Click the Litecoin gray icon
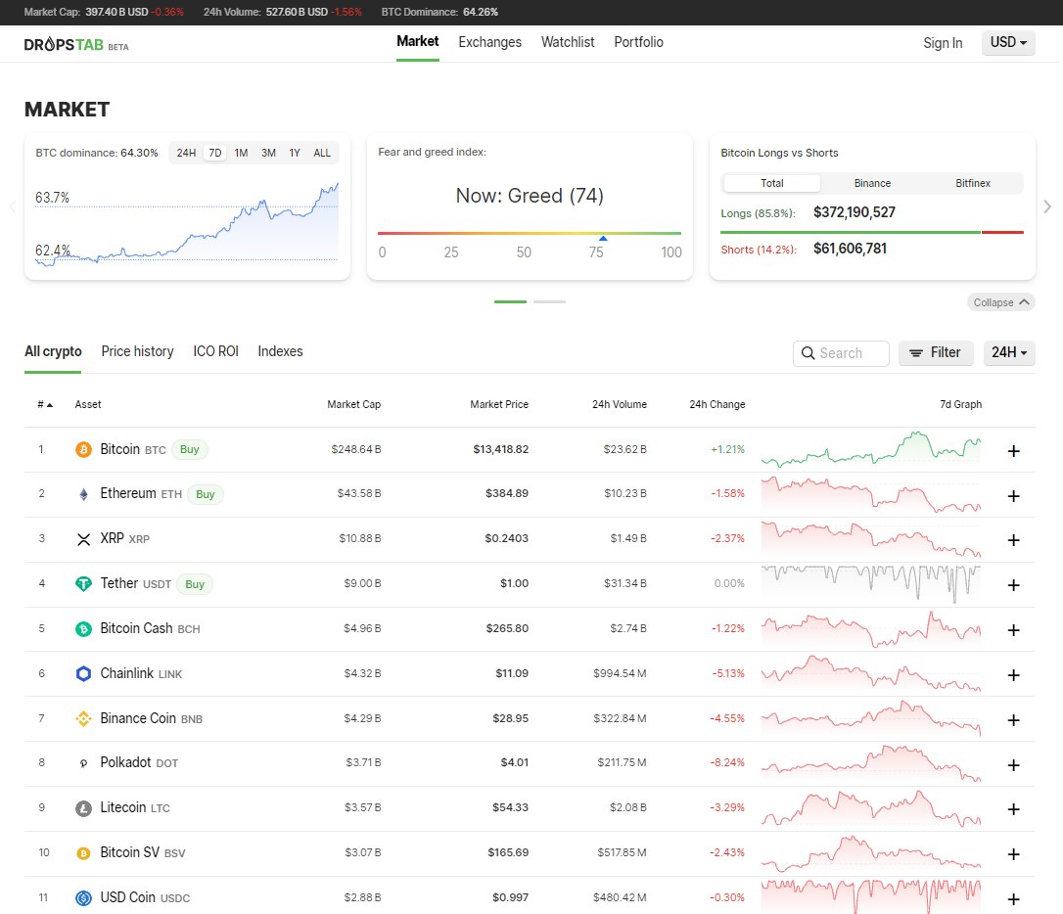Viewport: 1063px width, 914px height. 83,808
